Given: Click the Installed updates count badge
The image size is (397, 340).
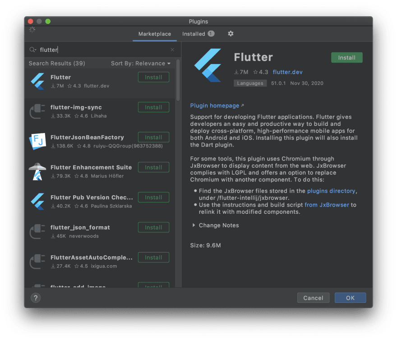Looking at the screenshot, I should tap(211, 34).
